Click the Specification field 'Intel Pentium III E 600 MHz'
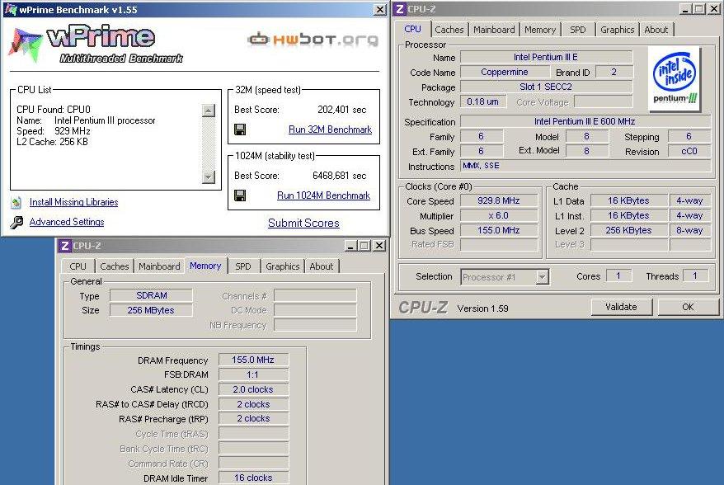Screen dimensions: 724x485 point(585,121)
